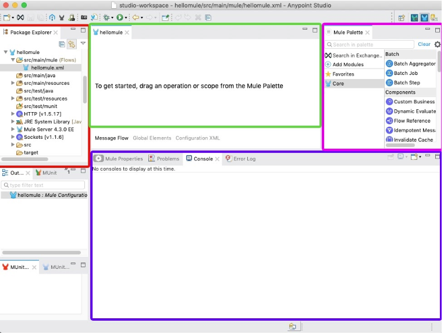444x334 pixels.
Task: Click the blue API home toolbar icon
Action: click(x=52, y=17)
